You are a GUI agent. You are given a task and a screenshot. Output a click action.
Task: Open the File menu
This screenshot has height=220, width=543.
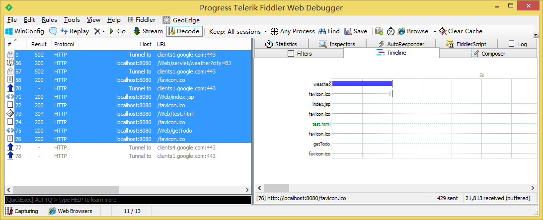point(12,20)
